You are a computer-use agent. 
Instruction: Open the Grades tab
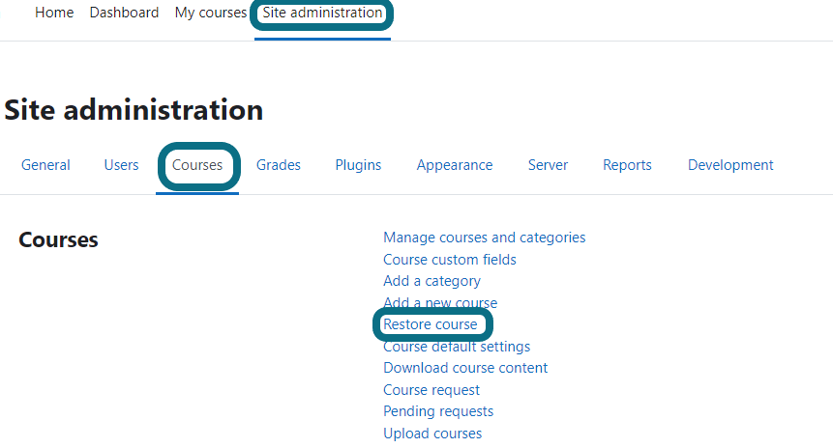point(279,165)
